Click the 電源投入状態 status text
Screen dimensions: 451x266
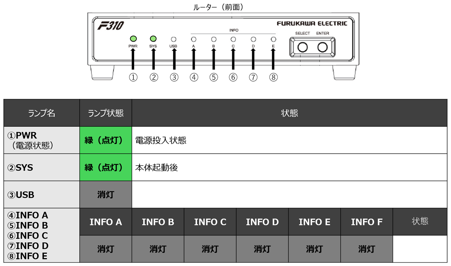161,140
